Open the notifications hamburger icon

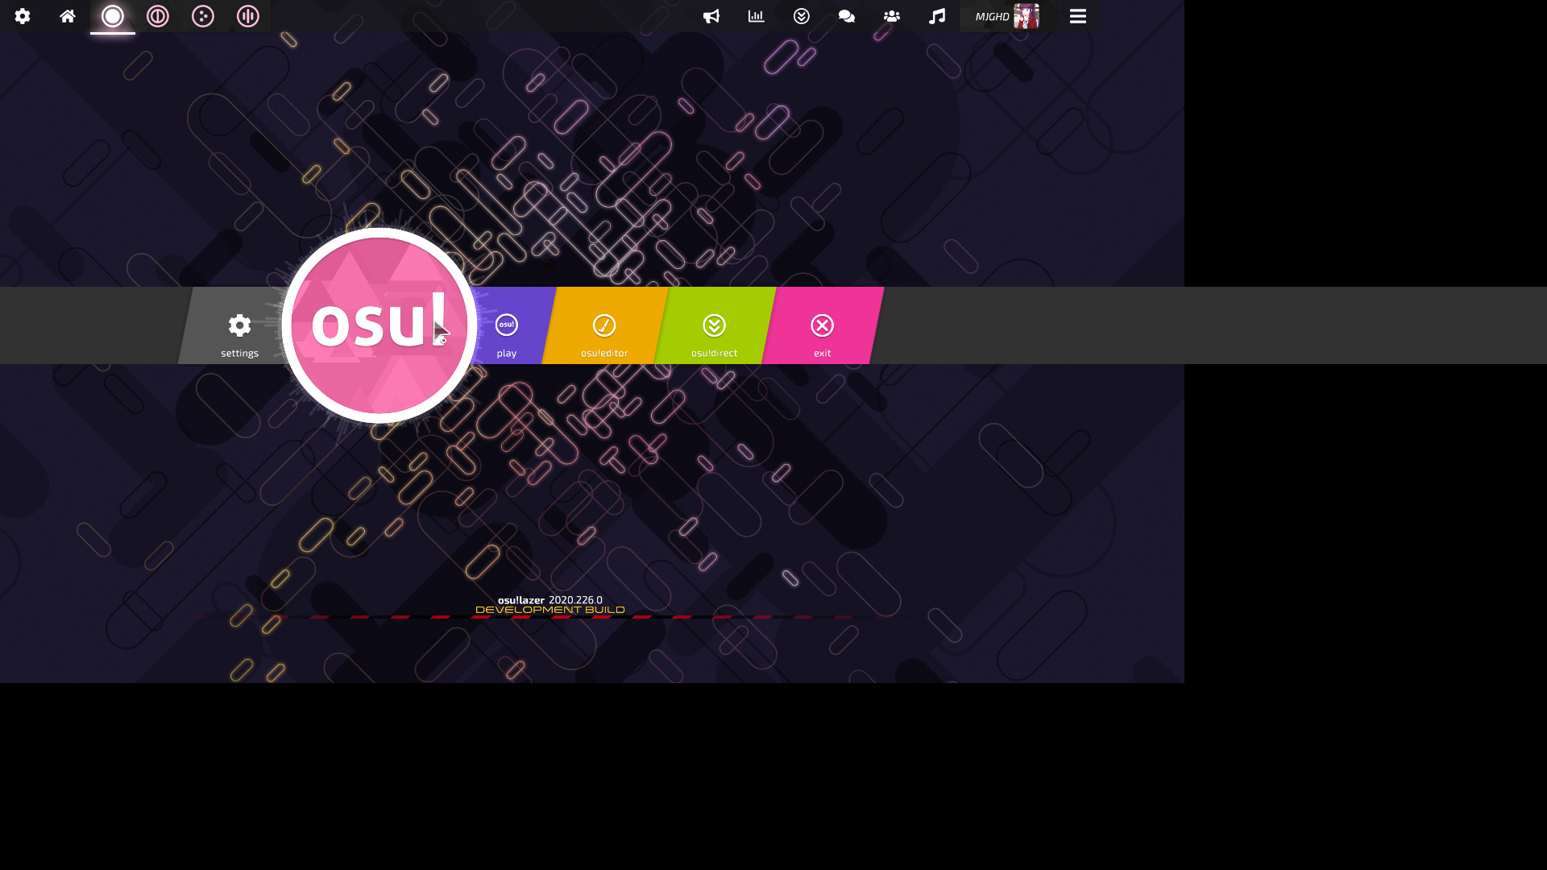(x=1077, y=16)
